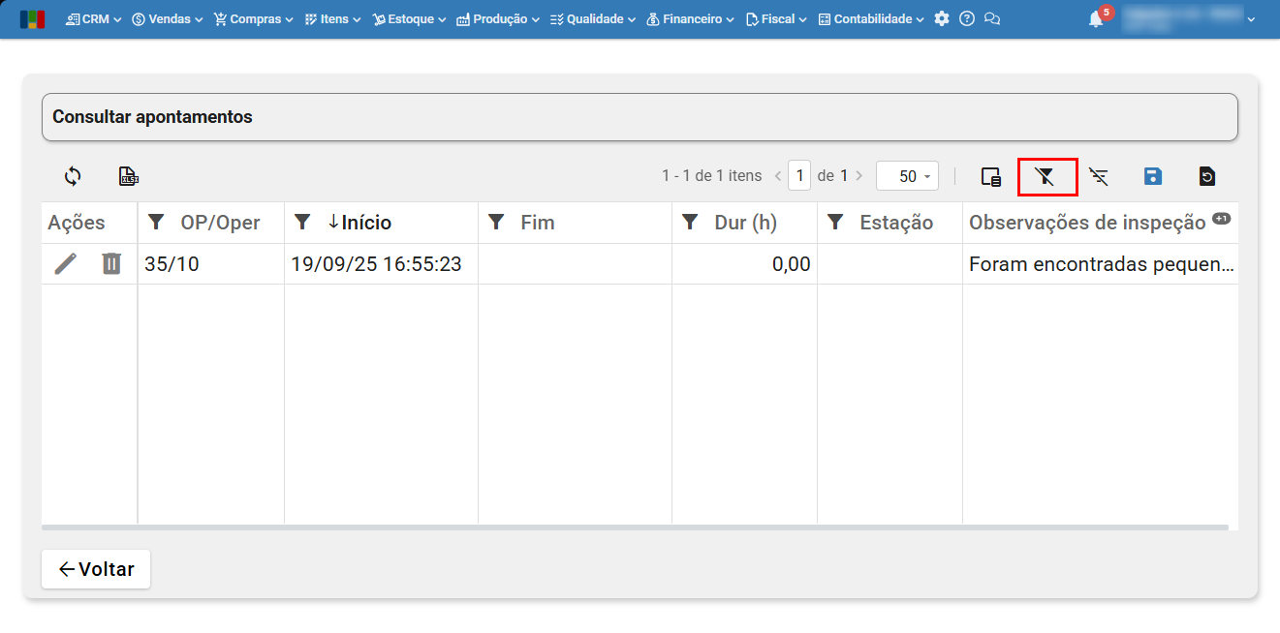1280x633 pixels.
Task: Toggle filter on Estação column
Action: 835,223
